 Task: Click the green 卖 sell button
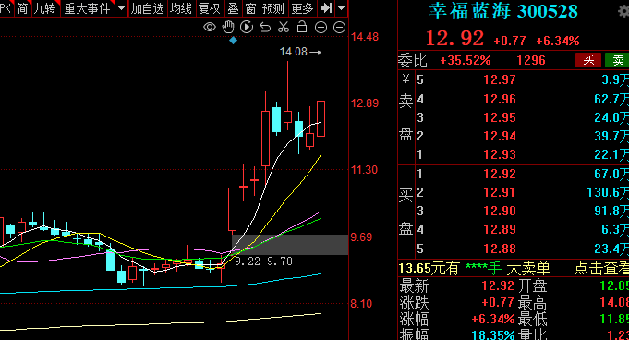point(617,60)
